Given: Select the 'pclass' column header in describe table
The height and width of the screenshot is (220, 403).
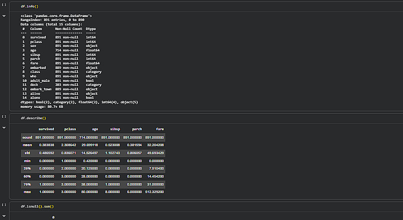Looking at the screenshot, I should tap(70, 129).
